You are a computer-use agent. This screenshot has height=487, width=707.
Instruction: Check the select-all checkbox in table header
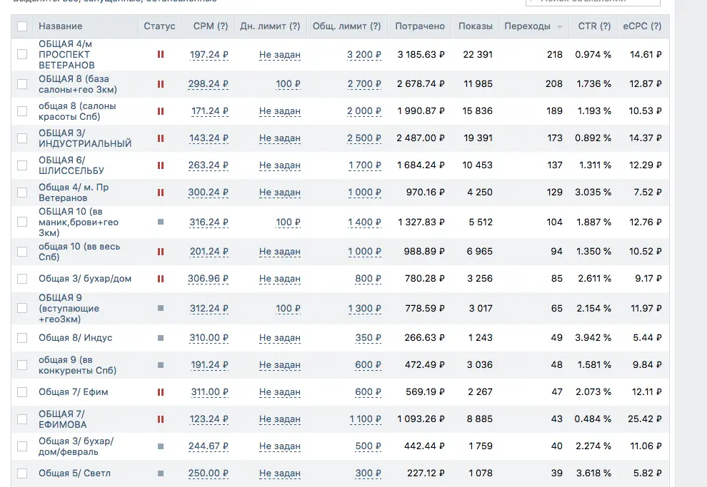[22, 26]
